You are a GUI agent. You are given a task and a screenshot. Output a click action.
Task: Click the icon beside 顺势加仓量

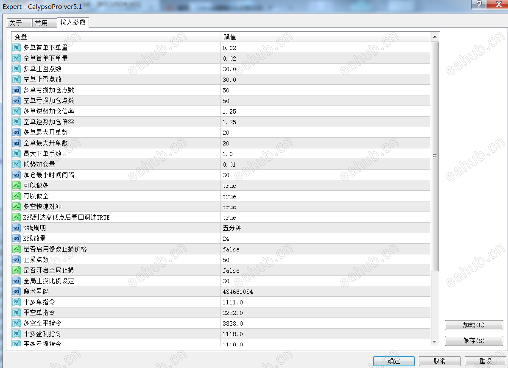[17, 164]
